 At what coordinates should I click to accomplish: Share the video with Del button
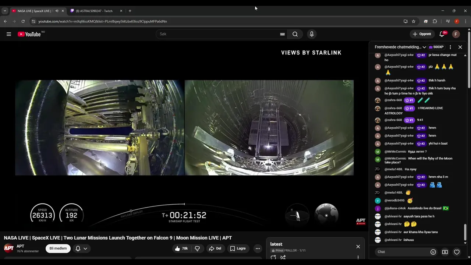coord(215,248)
